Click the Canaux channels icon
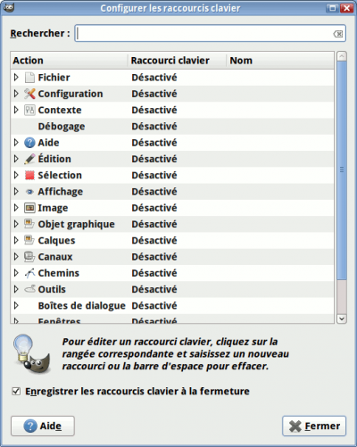 pos(29,257)
